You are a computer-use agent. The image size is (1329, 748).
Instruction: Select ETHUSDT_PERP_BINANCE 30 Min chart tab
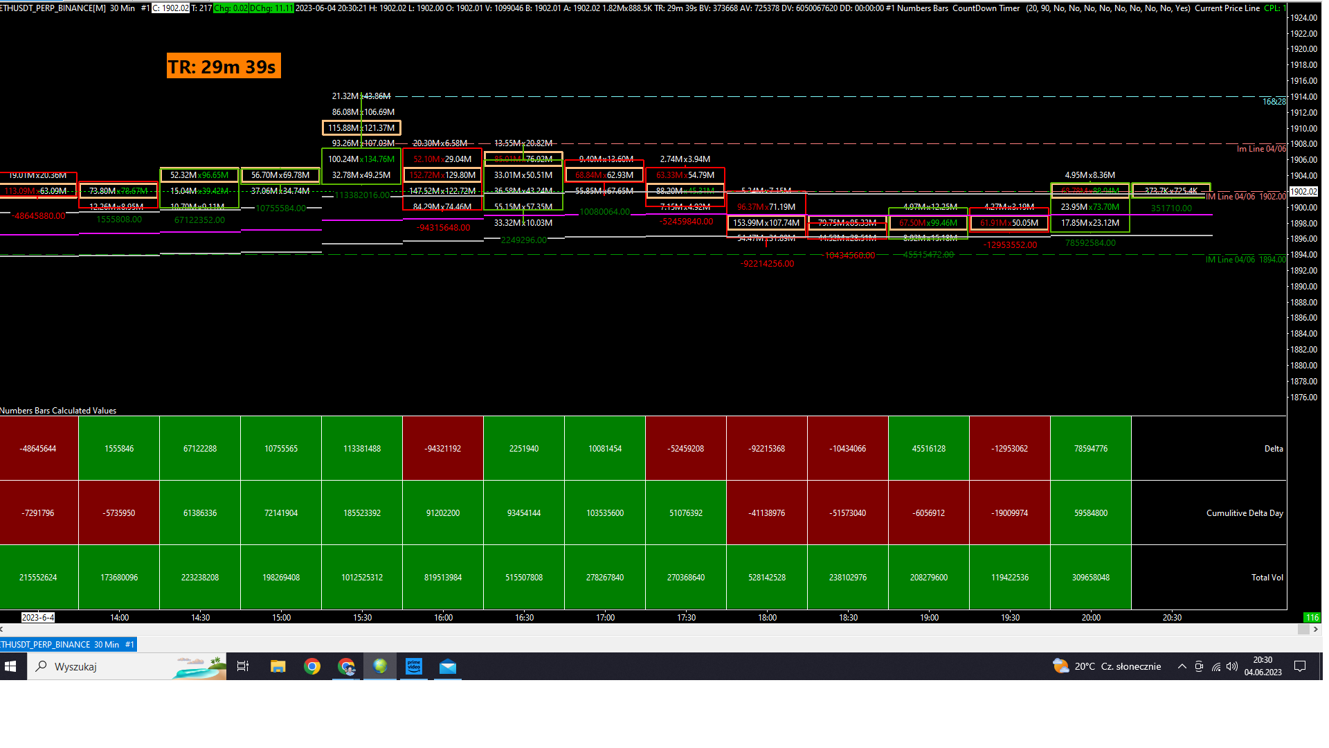[68, 644]
